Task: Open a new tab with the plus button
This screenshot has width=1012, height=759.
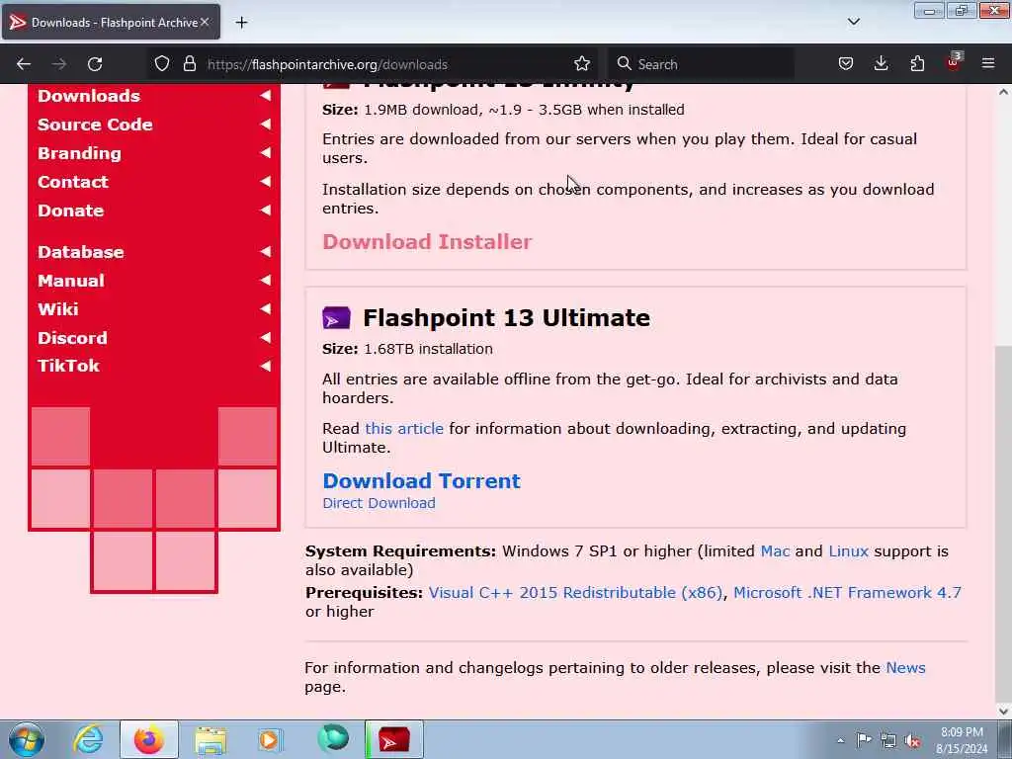Action: tap(241, 23)
